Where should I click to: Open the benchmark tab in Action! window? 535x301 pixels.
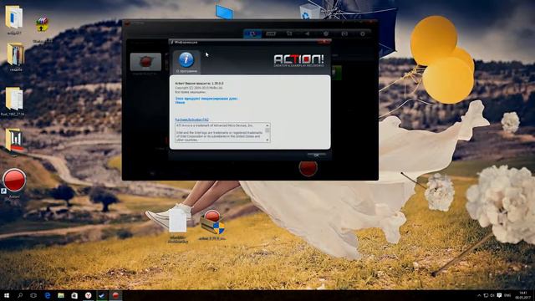(x=271, y=33)
